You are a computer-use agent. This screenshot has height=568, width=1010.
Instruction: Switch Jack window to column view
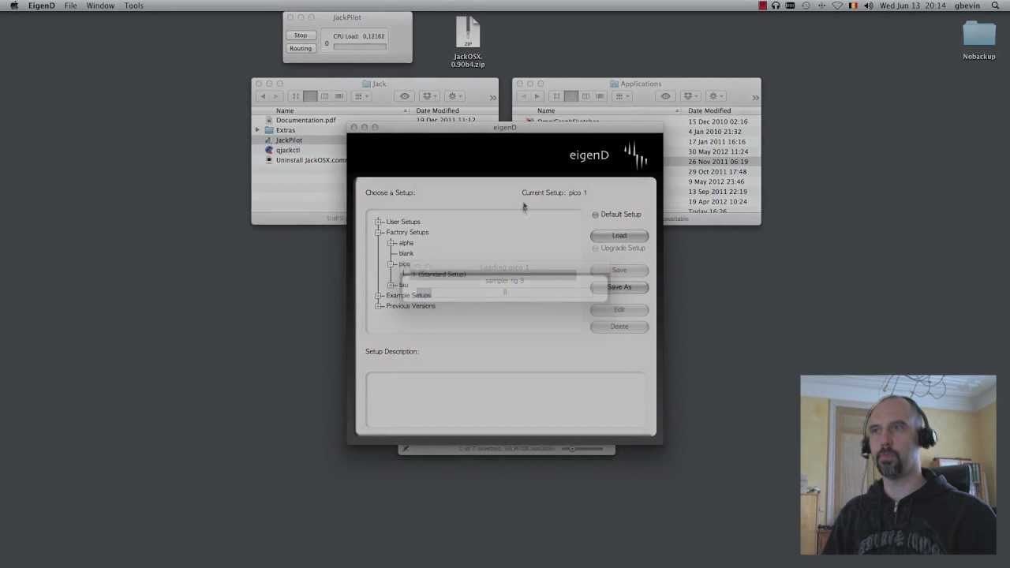[x=324, y=96]
